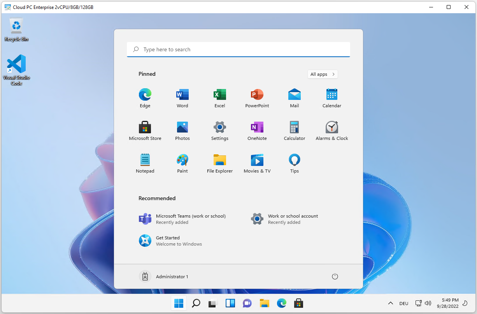Open Excel from the Start menu
477x314 pixels.
220,98
